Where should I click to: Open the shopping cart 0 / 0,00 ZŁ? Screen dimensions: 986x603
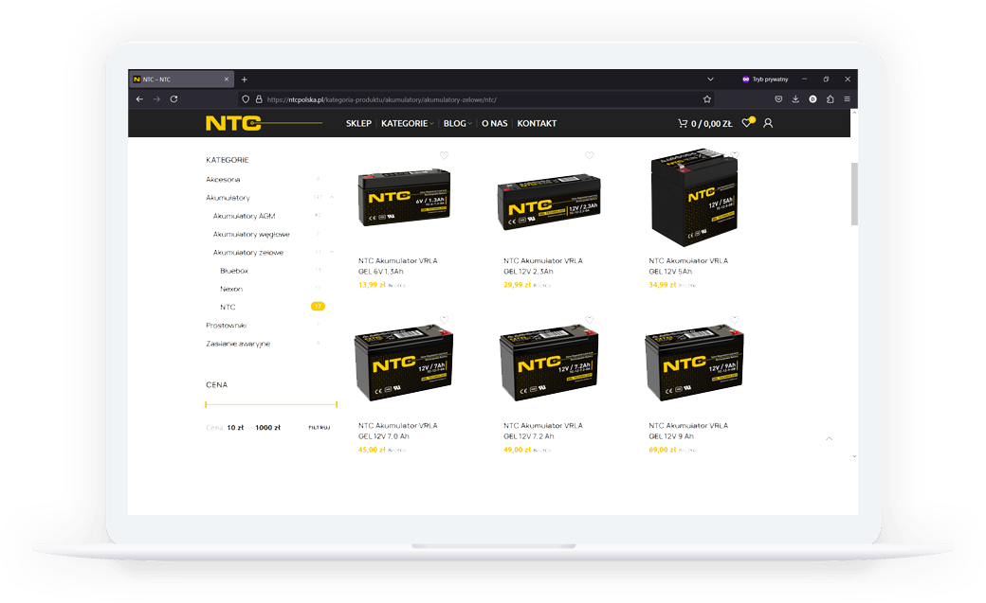click(x=705, y=124)
